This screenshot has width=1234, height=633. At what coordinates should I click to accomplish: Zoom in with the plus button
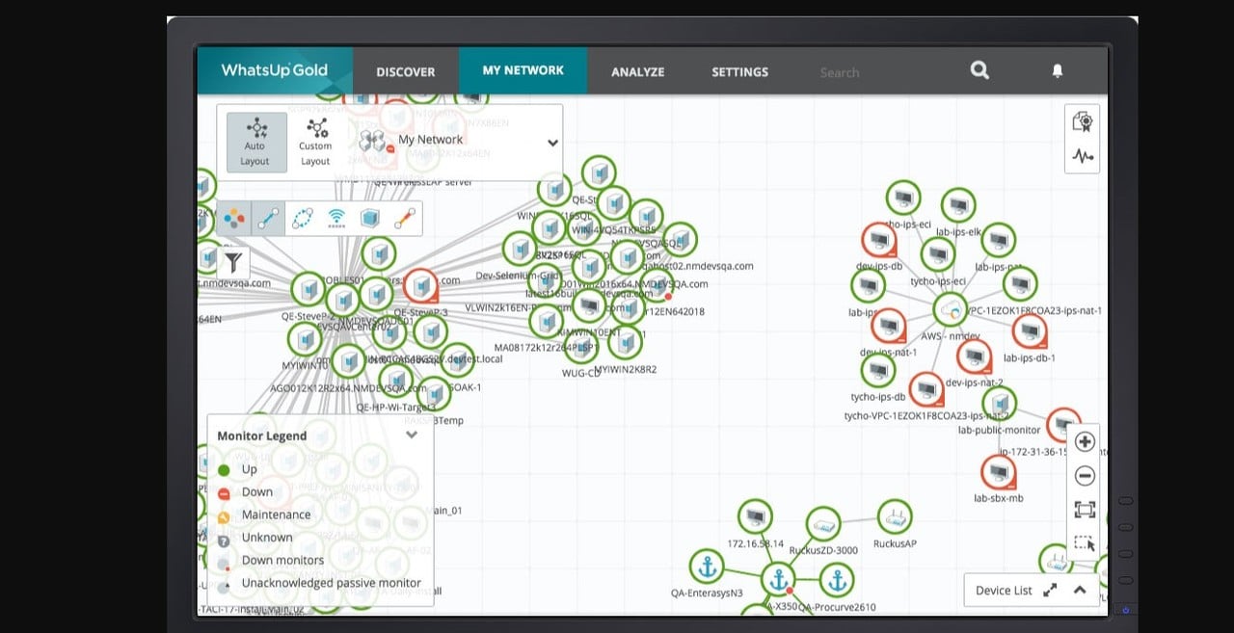pyautogui.click(x=1085, y=442)
